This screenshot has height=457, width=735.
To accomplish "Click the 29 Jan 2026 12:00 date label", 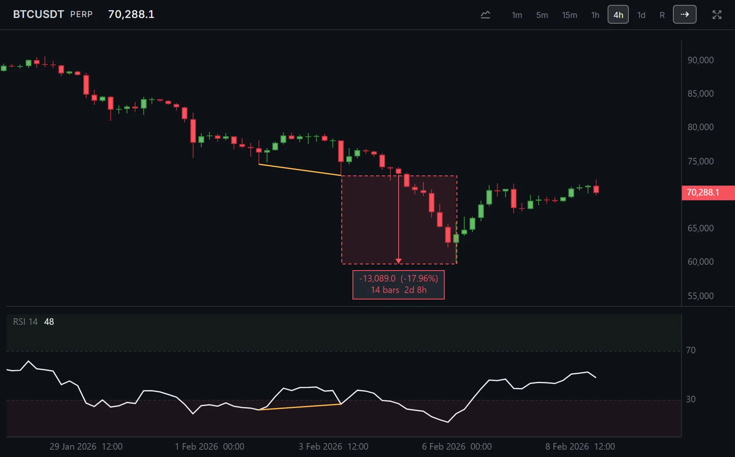I will 86,446.
